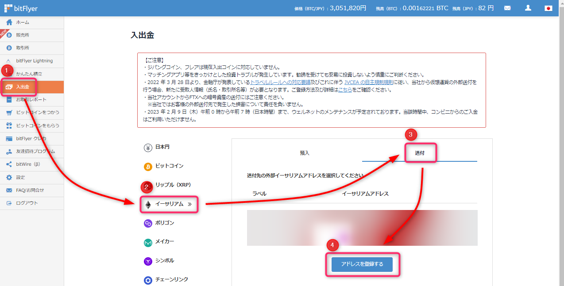Select リップル (XRP) in currency list
Image resolution: width=564 pixels, height=286 pixels.
click(x=173, y=185)
